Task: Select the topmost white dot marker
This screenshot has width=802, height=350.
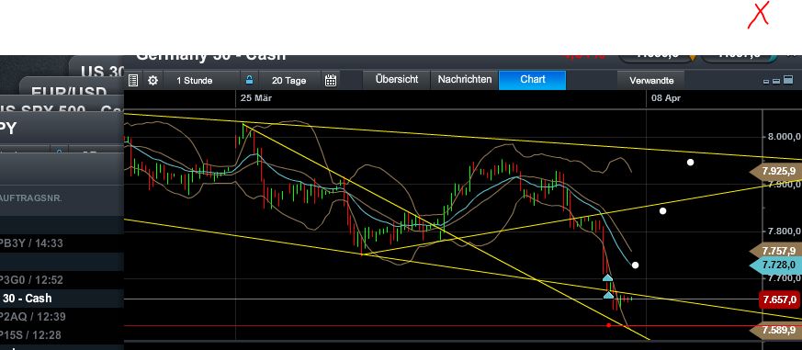Action: 690,163
